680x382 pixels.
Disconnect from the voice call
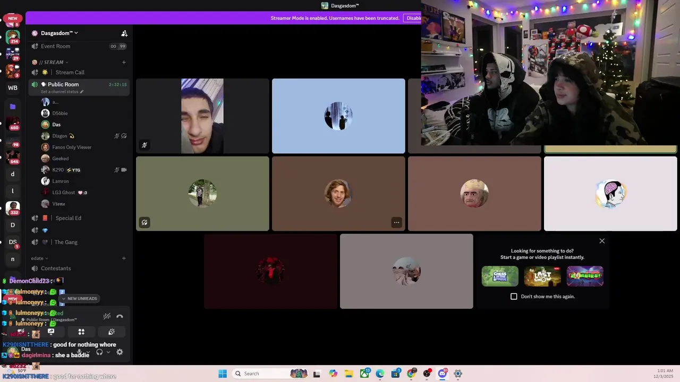pyautogui.click(x=120, y=316)
